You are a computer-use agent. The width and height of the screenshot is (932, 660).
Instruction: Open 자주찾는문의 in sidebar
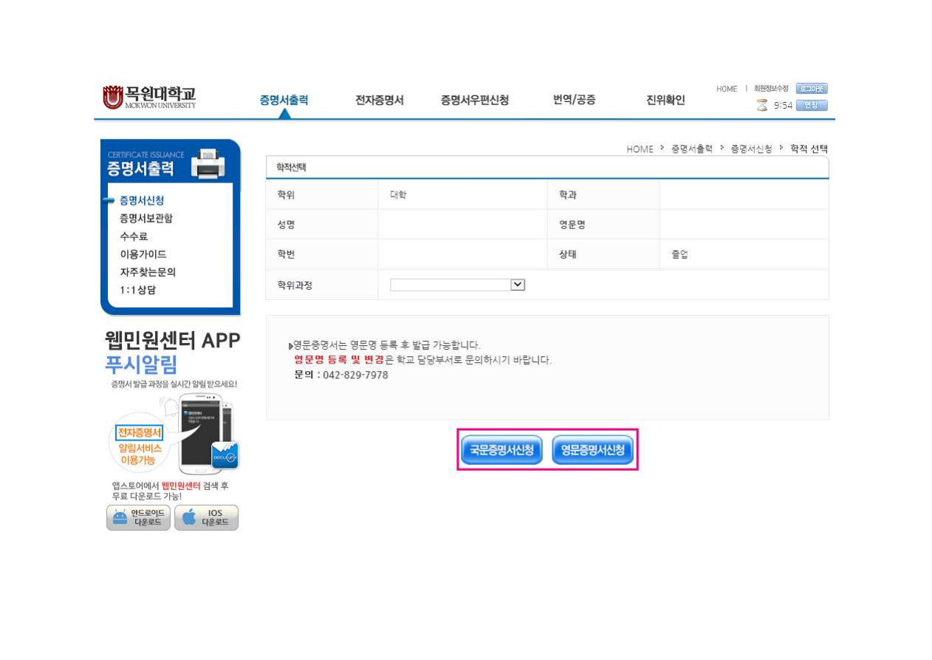[148, 272]
